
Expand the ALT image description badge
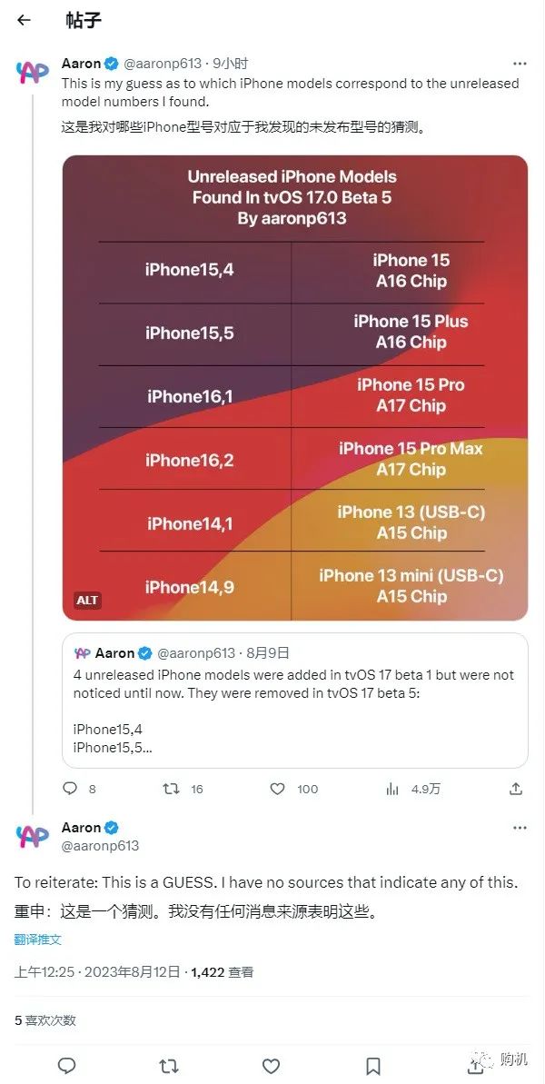[x=87, y=600]
